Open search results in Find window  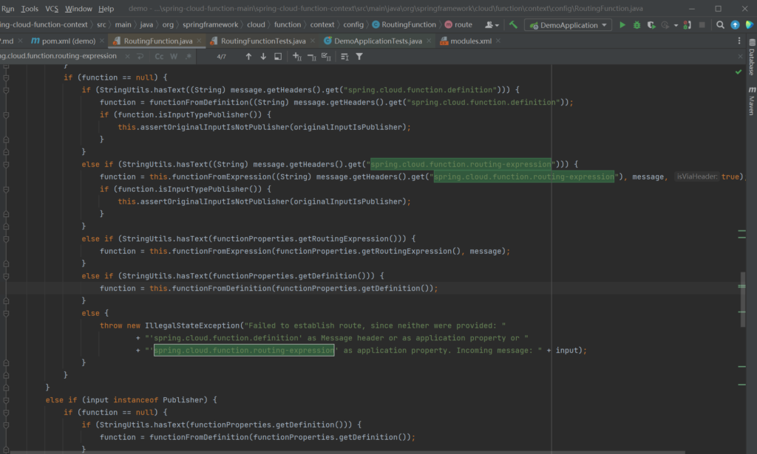click(x=278, y=56)
